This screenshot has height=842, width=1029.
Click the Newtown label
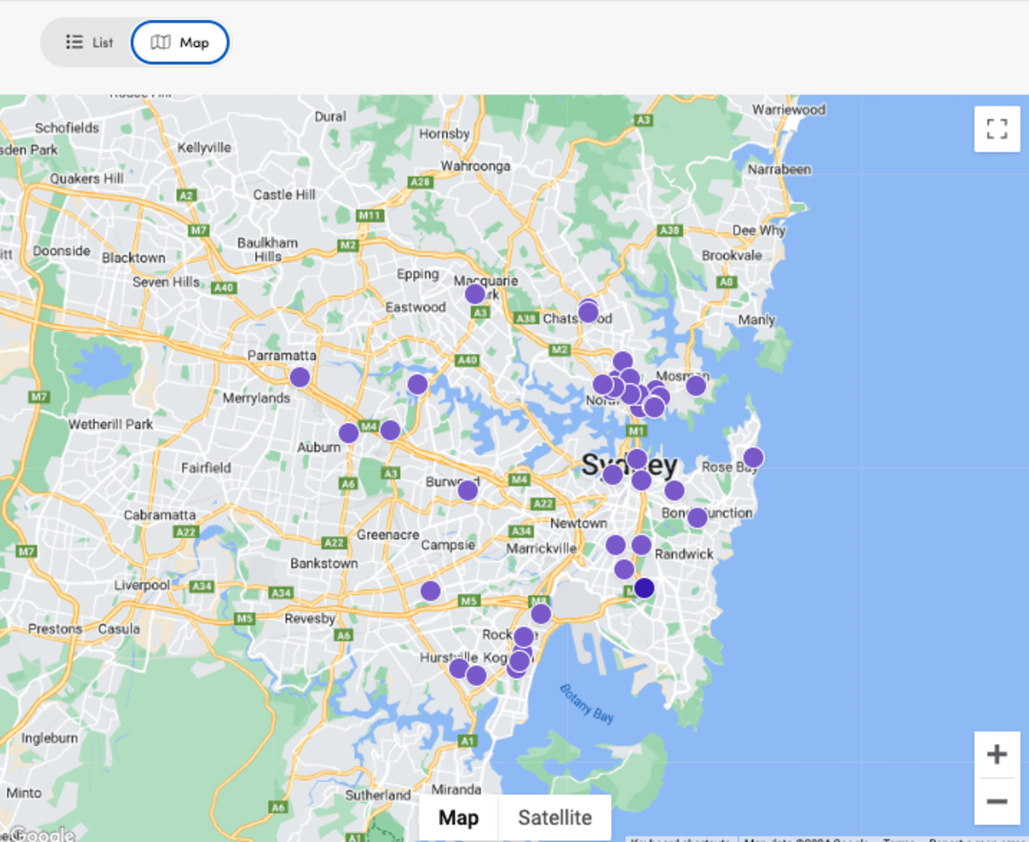578,523
